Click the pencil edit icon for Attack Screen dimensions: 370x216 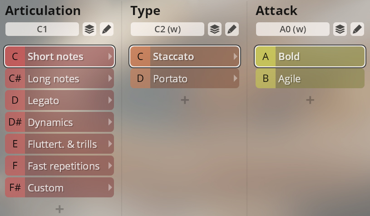coord(357,29)
